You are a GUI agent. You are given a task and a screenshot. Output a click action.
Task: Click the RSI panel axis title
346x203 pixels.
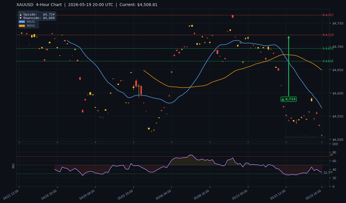pos(13,165)
